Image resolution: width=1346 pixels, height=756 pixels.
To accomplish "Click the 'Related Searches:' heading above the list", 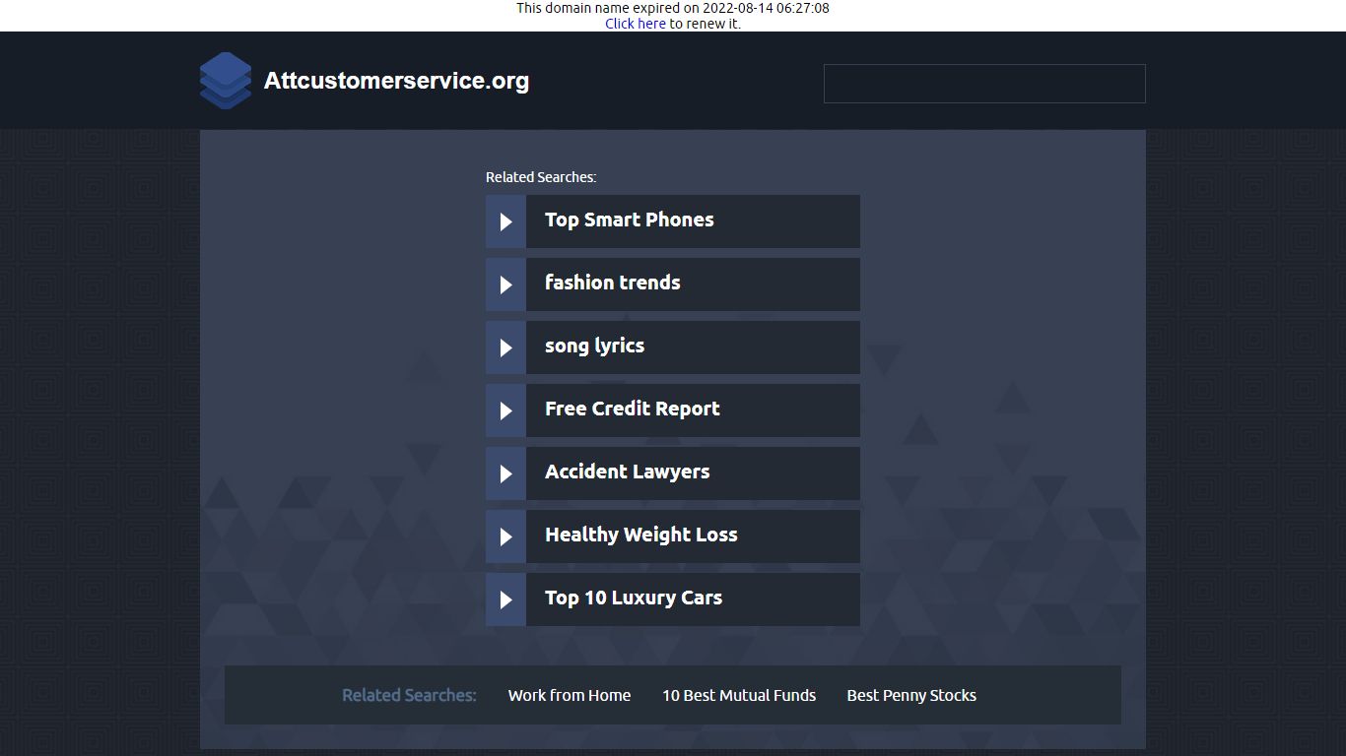I will [x=541, y=177].
